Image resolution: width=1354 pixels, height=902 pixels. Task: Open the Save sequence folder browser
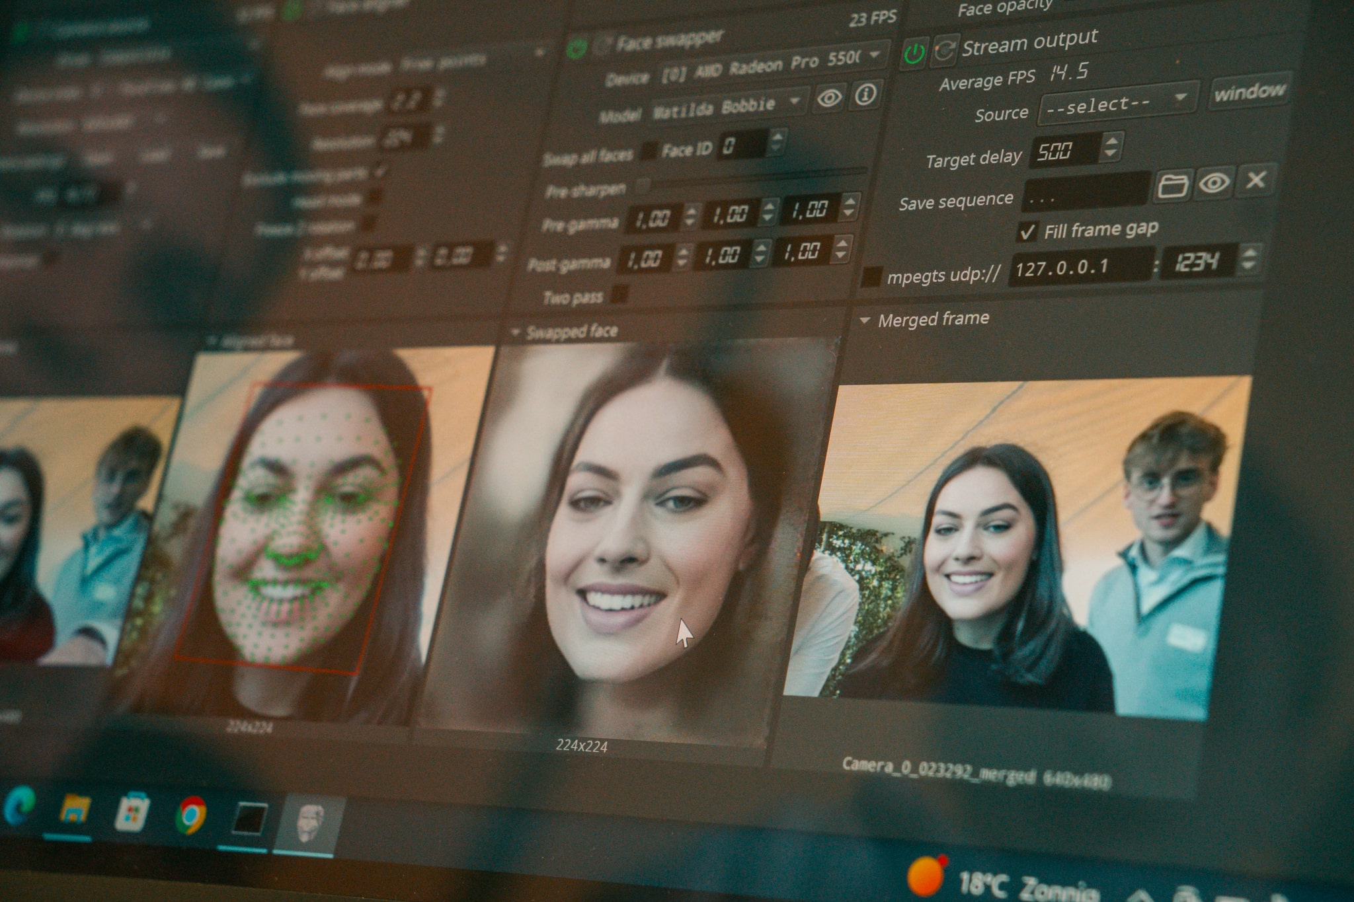(1172, 185)
